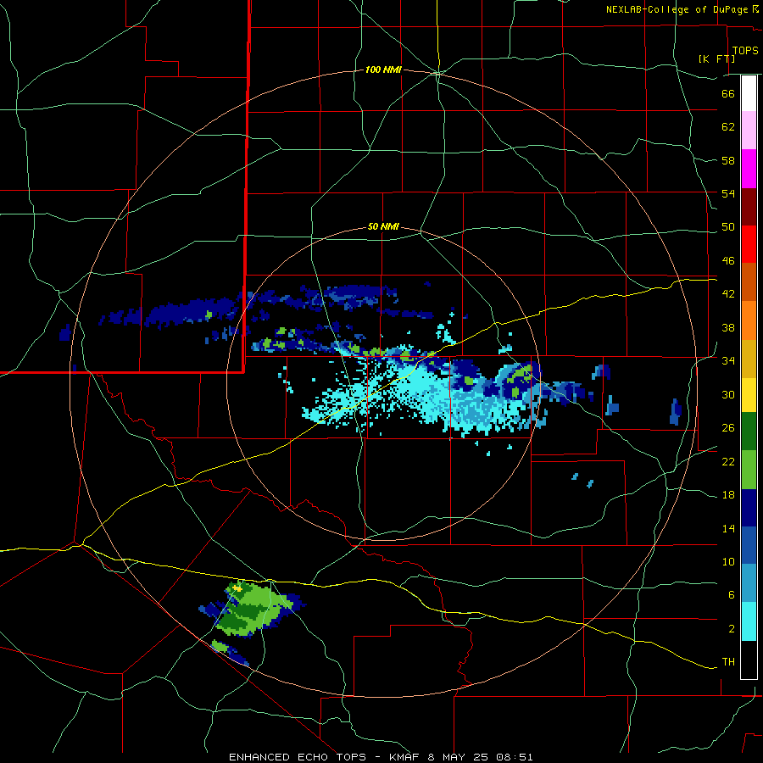Click the light green legend swatch
The width and height of the screenshot is (763, 763).
point(749,470)
